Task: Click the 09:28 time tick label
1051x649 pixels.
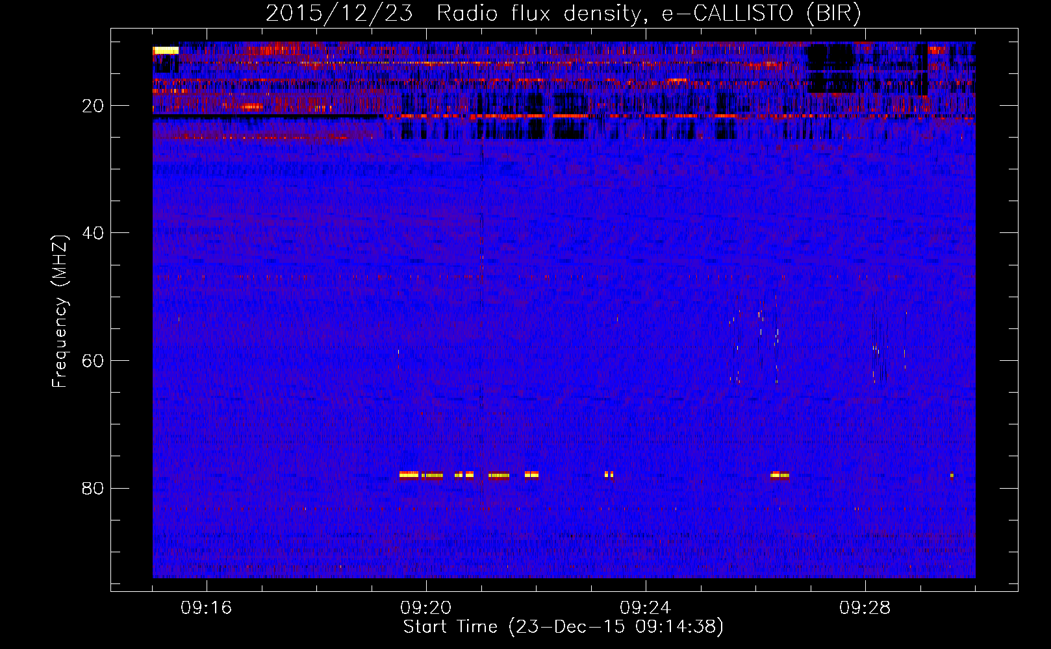Action: pos(865,608)
